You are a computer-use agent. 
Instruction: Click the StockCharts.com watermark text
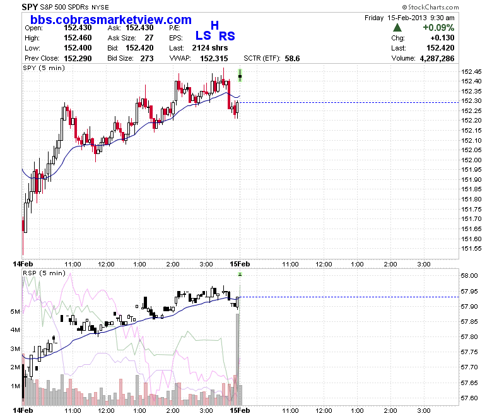click(x=430, y=7)
